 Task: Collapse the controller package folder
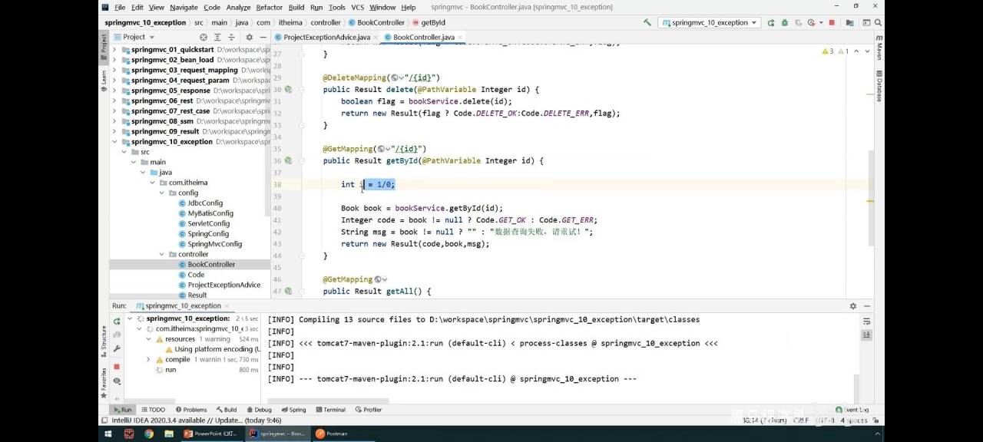click(162, 254)
